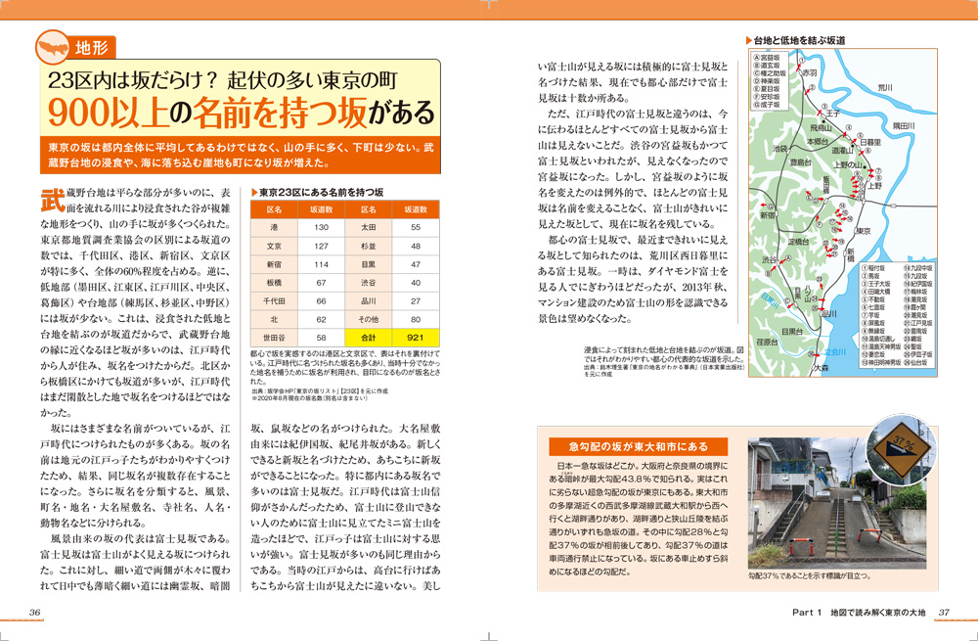Click the map legend listing 宮益坂 and 道玄坂

770,81
